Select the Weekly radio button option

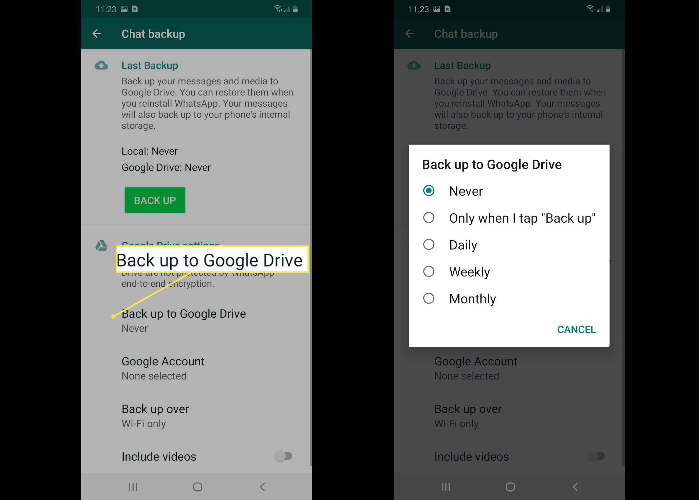click(x=429, y=272)
